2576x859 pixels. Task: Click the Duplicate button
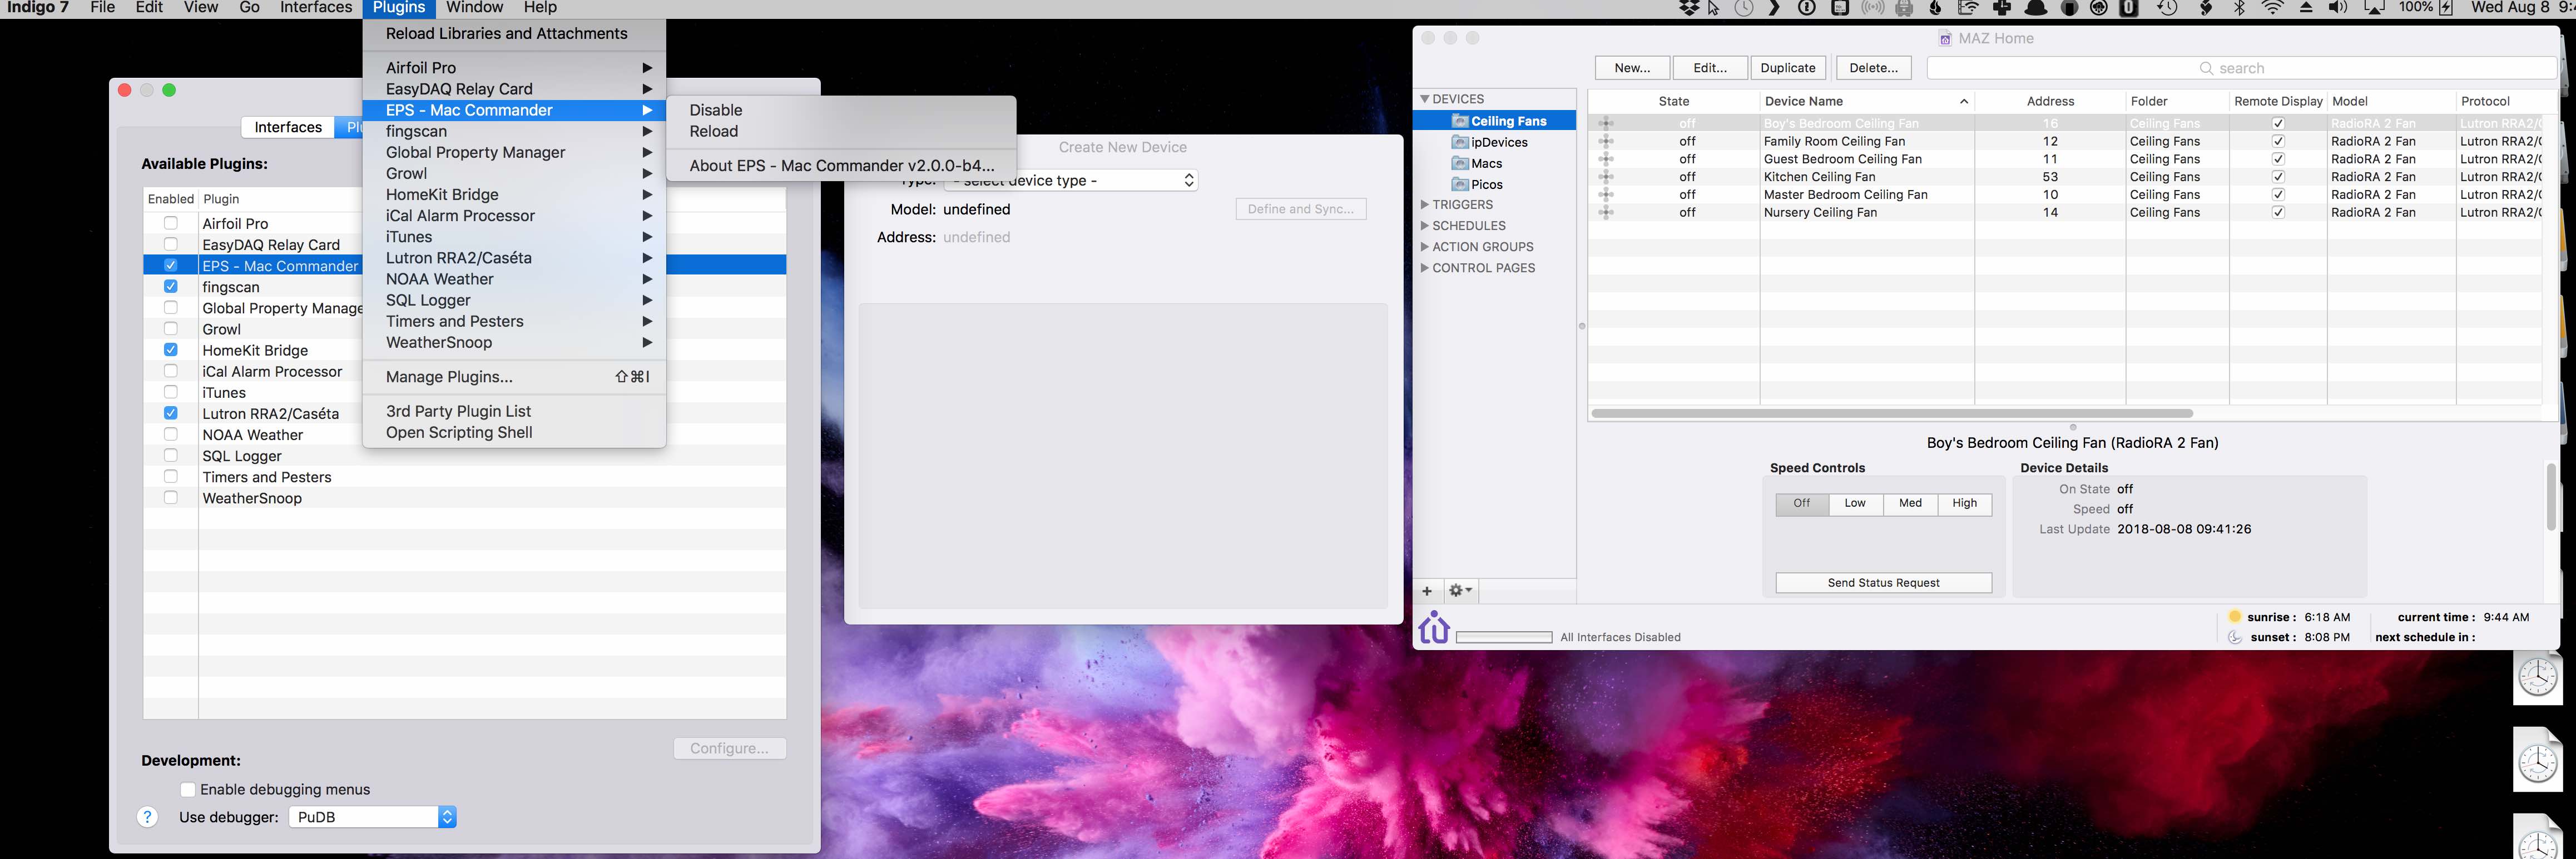(1788, 68)
